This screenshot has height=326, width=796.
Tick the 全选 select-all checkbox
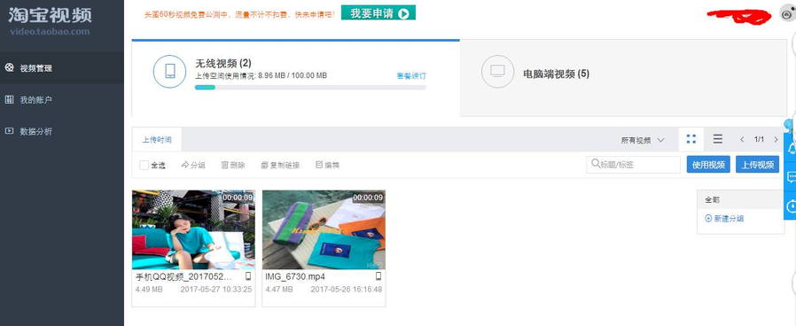click(x=144, y=165)
